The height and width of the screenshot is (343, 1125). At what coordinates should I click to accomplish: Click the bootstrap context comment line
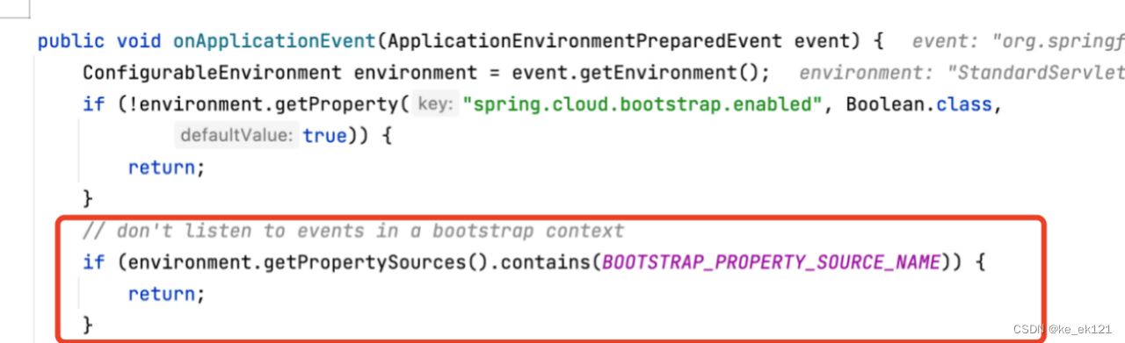click(x=352, y=231)
